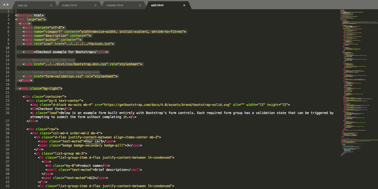
Task: Close the index.html tab
Action: pyautogui.click(x=96, y=5)
